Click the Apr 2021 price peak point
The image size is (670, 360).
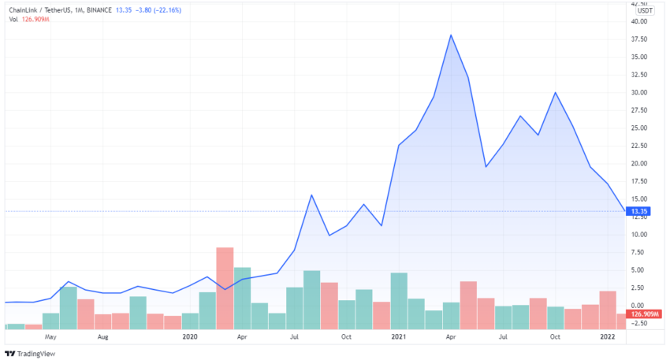[451, 35]
